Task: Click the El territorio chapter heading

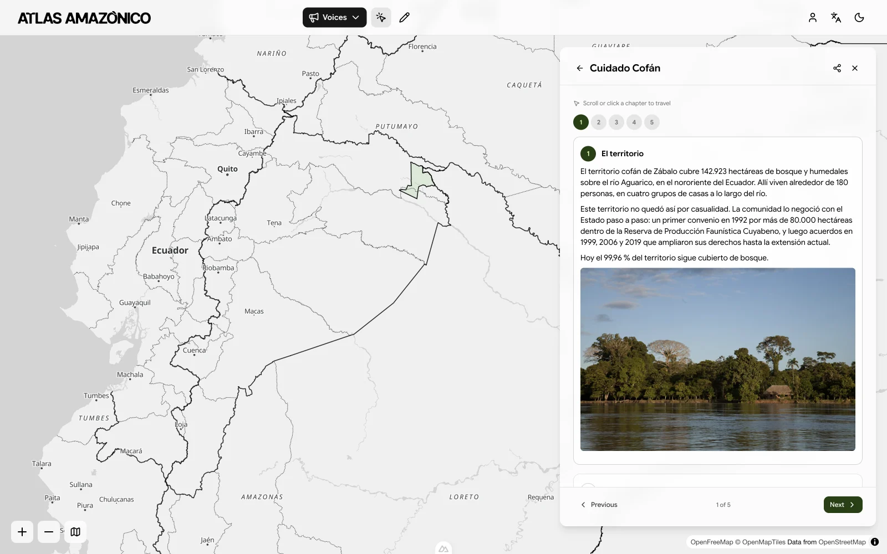Action: (622, 153)
